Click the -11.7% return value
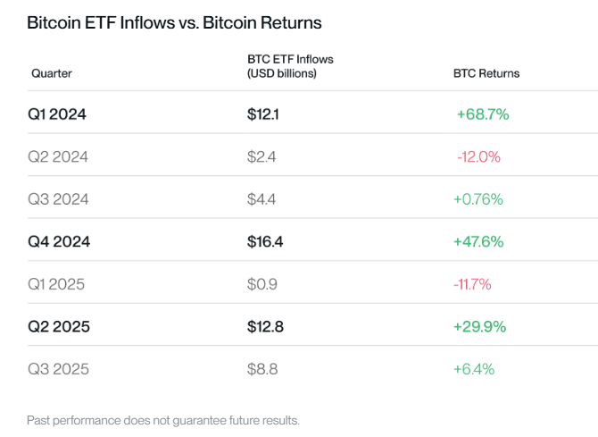Screen dimensions: 598x437 pos(473,284)
